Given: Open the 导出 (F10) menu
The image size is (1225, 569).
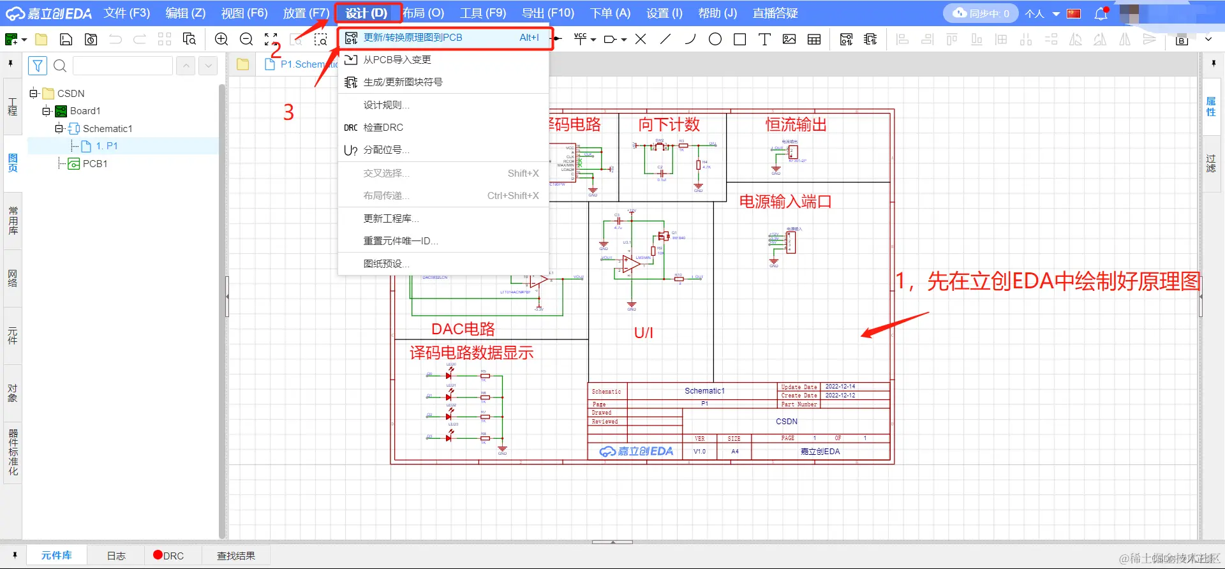Looking at the screenshot, I should coord(548,13).
